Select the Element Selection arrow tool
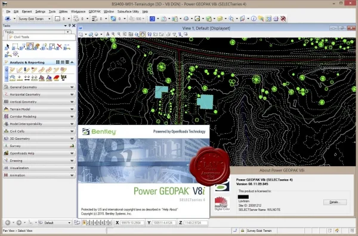The height and width of the screenshot is (236, 358). pyautogui.click(x=7, y=47)
